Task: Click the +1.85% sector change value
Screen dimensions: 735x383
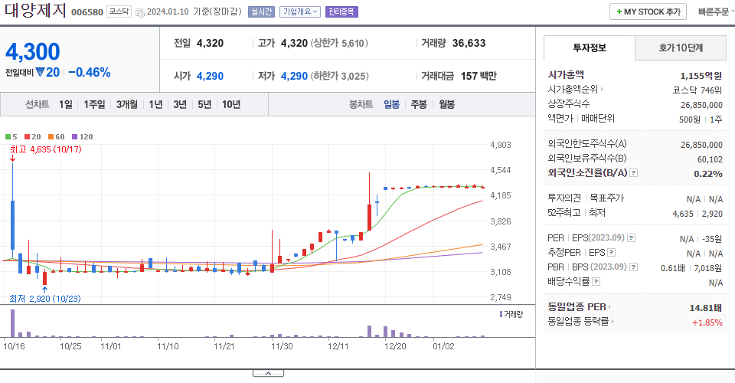Action: (x=707, y=322)
